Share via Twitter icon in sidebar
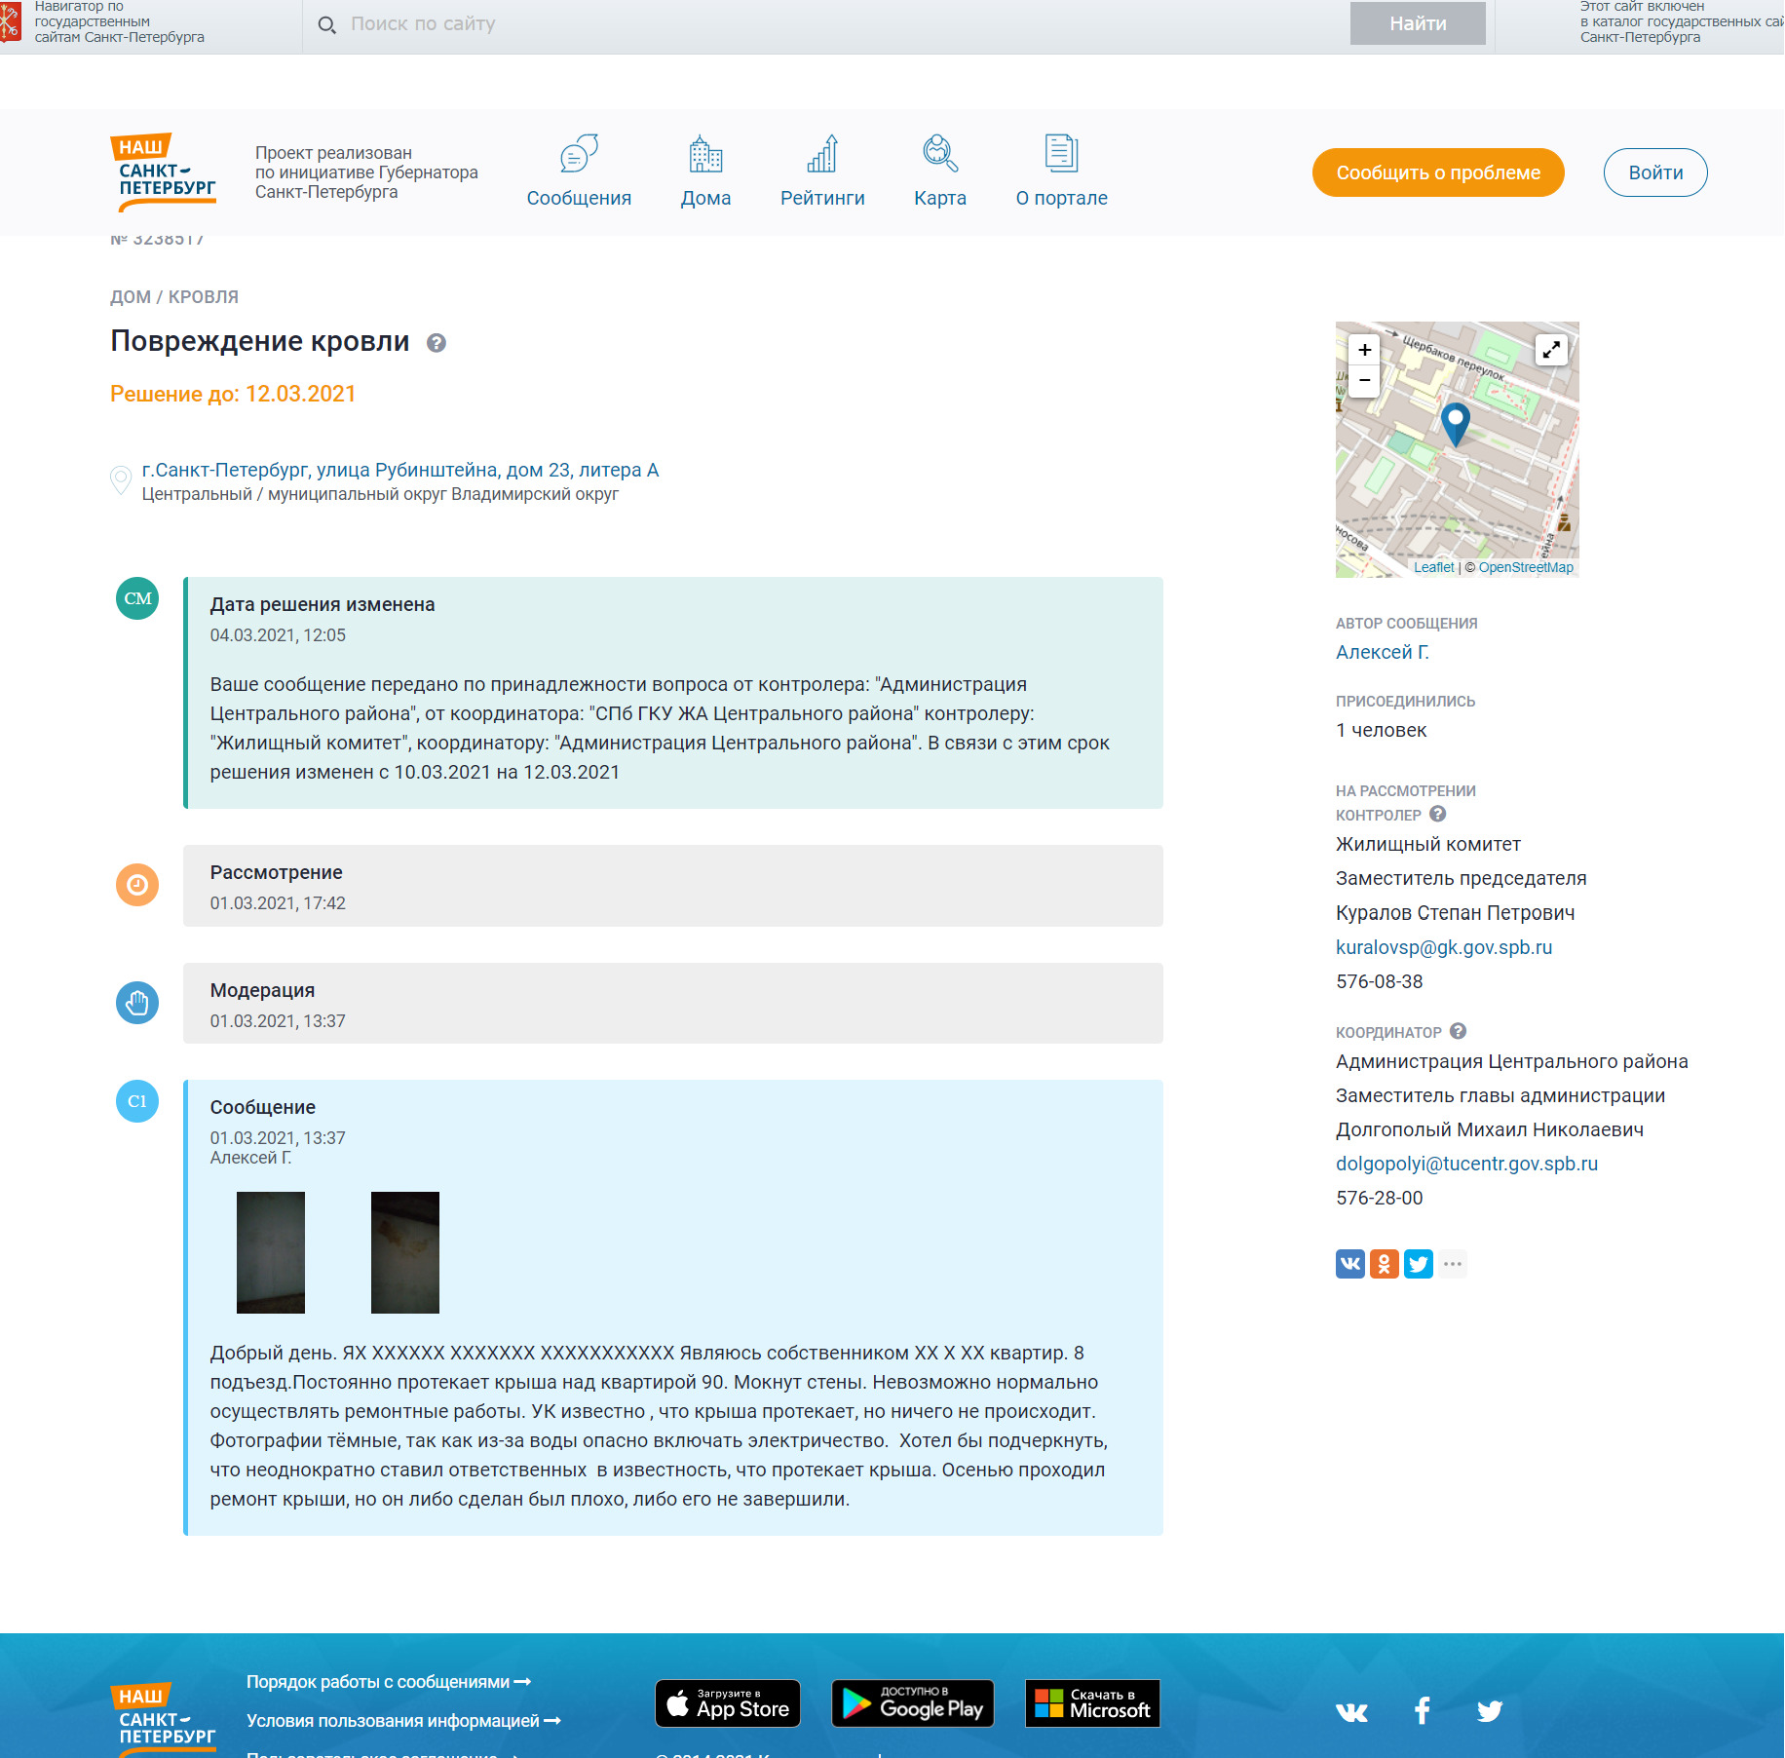This screenshot has height=1758, width=1785. tap(1419, 1264)
